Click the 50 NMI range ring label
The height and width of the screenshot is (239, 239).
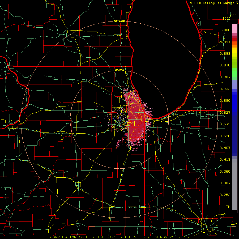coord(119,70)
